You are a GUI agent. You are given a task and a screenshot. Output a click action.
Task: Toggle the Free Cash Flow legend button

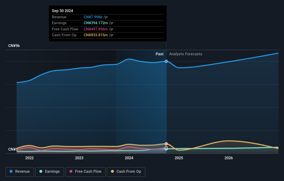[x=85, y=172]
